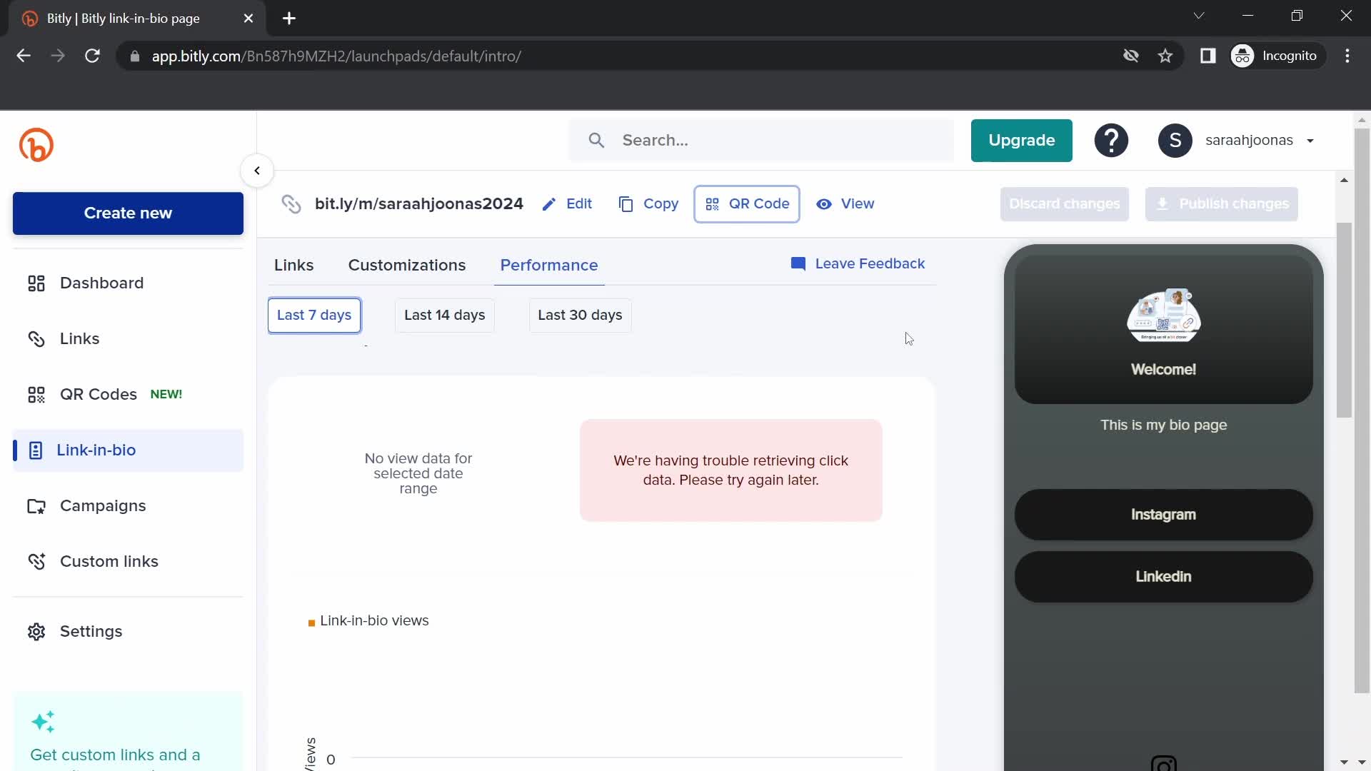Screen dimensions: 1371x771
Task: Select the Last 7 days toggle
Action: (313, 314)
